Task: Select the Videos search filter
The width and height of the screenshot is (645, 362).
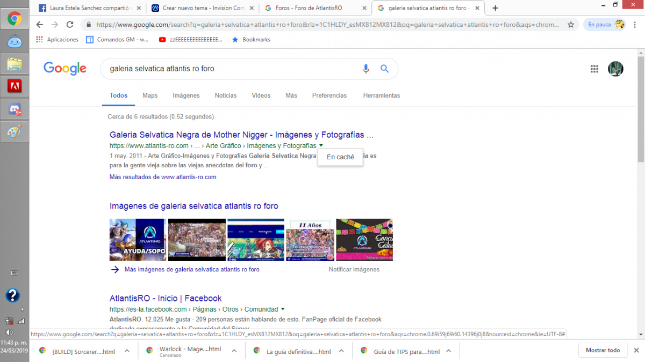Action: [261, 95]
